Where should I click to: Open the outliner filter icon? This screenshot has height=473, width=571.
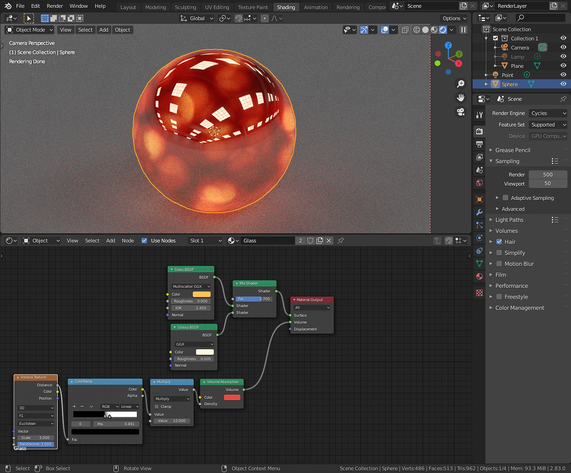(x=500, y=18)
